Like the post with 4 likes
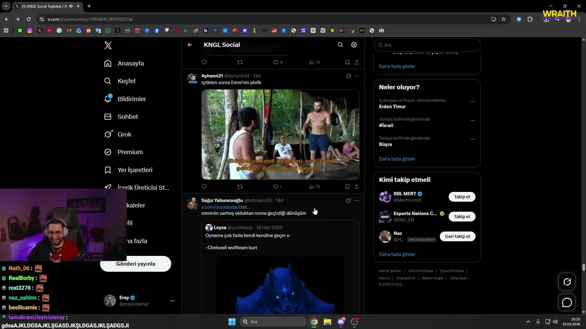The height and width of the screenshot is (329, 586). point(277,62)
